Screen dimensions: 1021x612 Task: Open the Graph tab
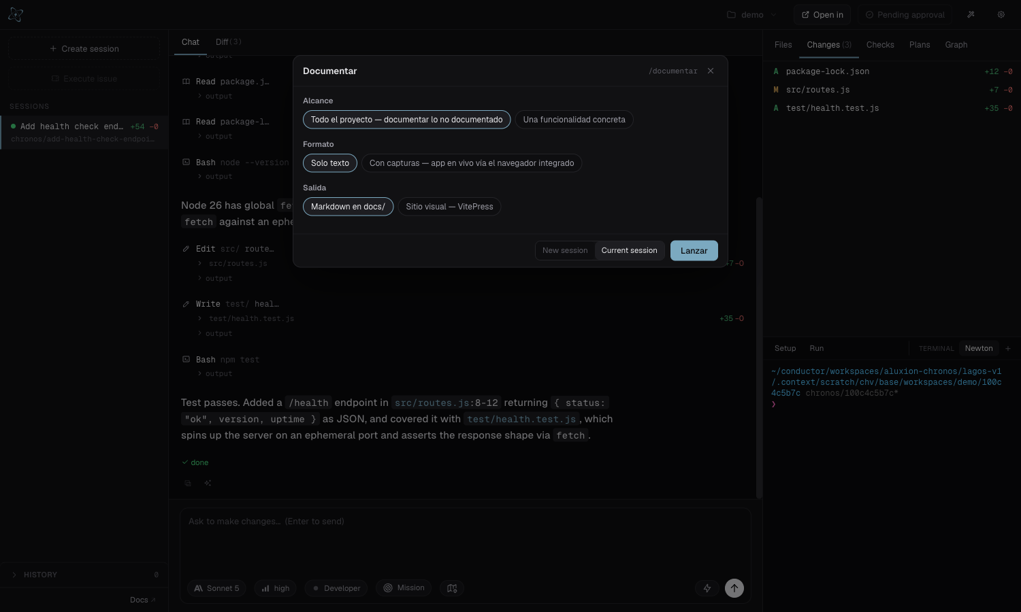click(x=956, y=45)
